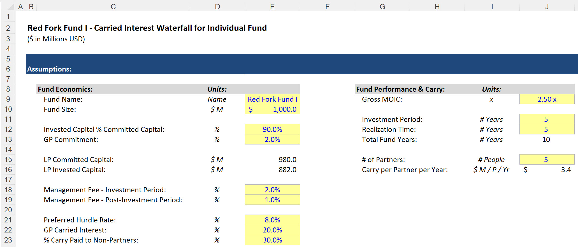This screenshot has height=247, width=578.
Task: Click the Investment Period value cell
Action: pyautogui.click(x=547, y=119)
